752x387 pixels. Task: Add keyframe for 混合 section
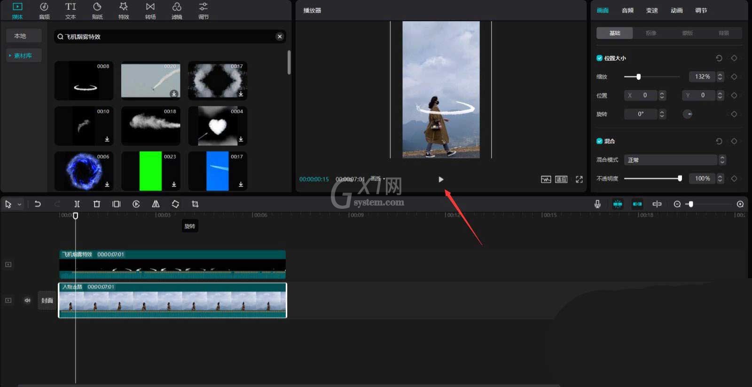click(x=734, y=141)
